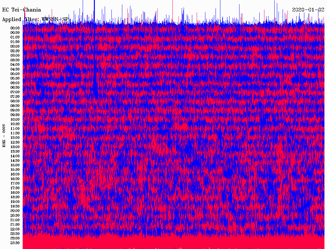Click the 2020-01-02 date label
Image resolution: width=327 pixels, height=249 pixels.
pyautogui.click(x=308, y=10)
